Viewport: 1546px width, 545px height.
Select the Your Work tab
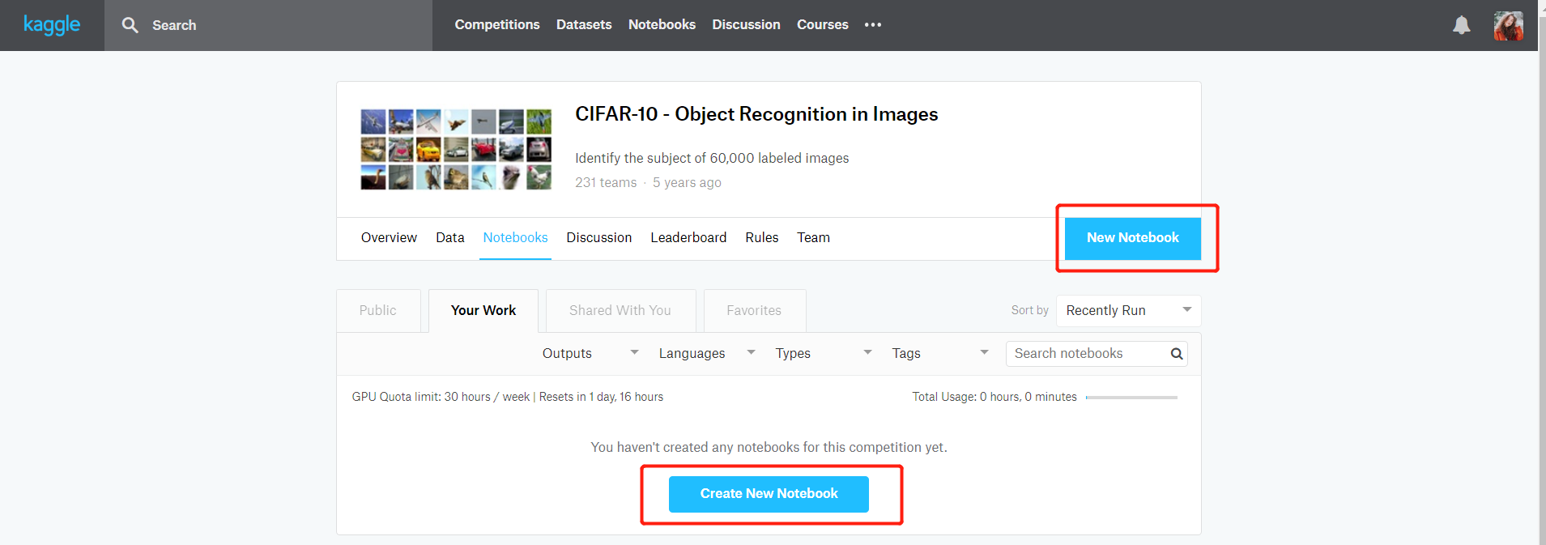pos(483,311)
